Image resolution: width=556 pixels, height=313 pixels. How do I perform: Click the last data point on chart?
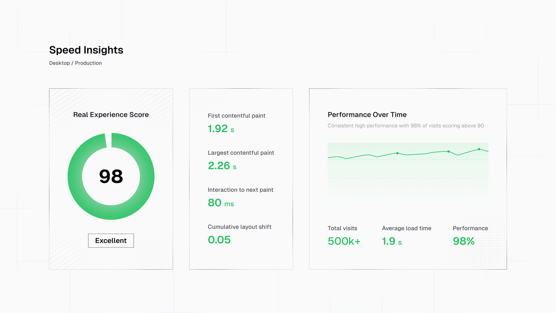[x=479, y=149]
